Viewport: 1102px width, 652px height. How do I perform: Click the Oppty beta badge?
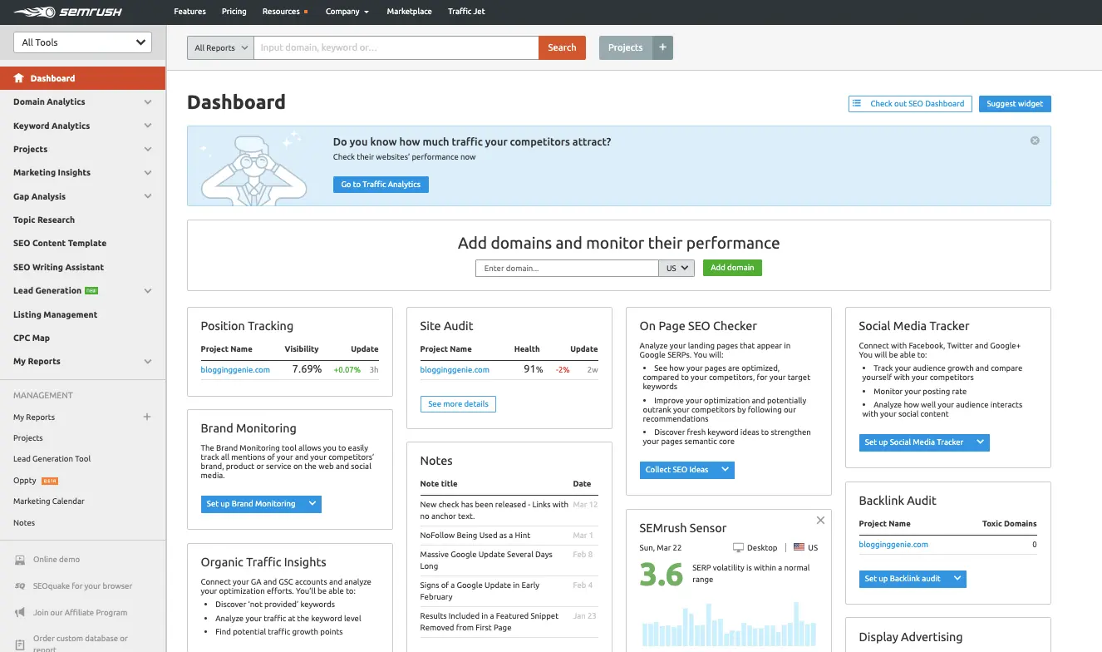50,481
